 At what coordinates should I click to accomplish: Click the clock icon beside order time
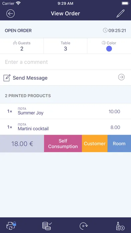(105, 30)
